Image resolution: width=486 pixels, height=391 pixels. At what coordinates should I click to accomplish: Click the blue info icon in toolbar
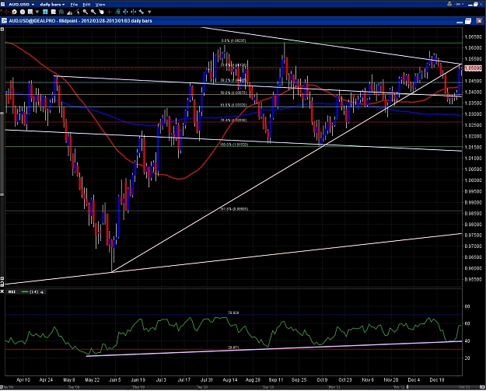45,12
